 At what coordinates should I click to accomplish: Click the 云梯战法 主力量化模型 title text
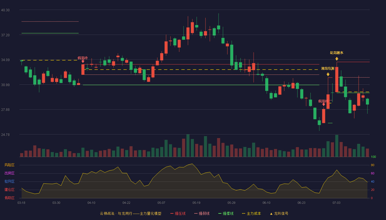pos(130,213)
